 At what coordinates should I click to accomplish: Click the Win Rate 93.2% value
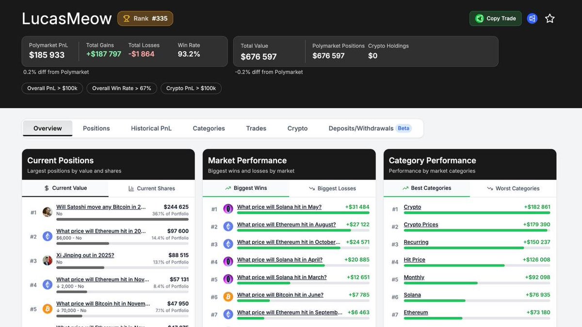[189, 54]
